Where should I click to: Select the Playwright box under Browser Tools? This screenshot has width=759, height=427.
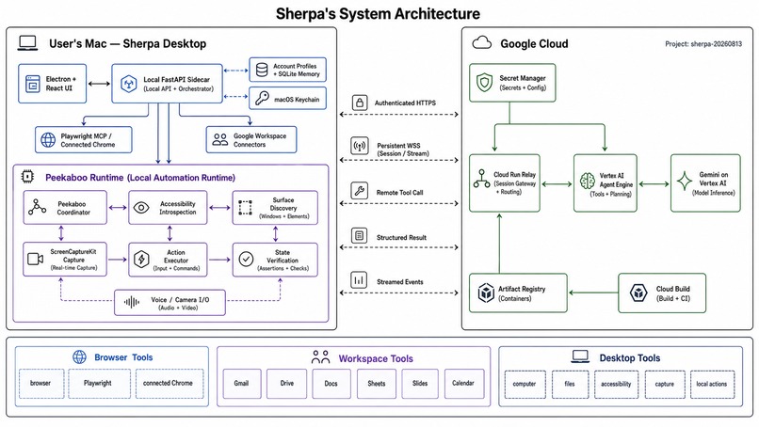(x=98, y=384)
